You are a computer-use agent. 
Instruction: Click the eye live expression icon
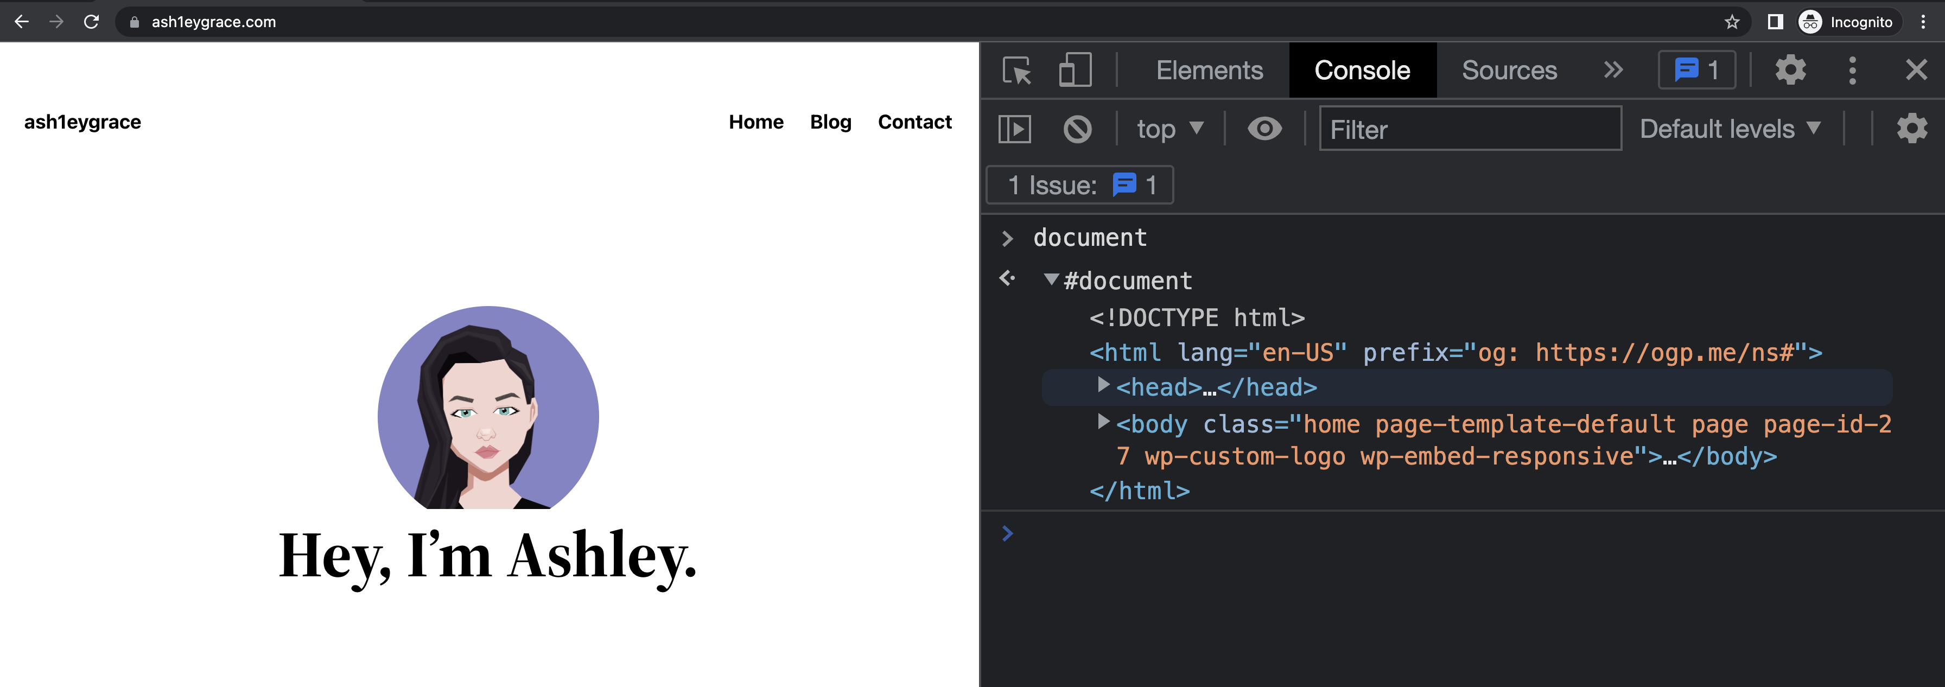[x=1264, y=129]
